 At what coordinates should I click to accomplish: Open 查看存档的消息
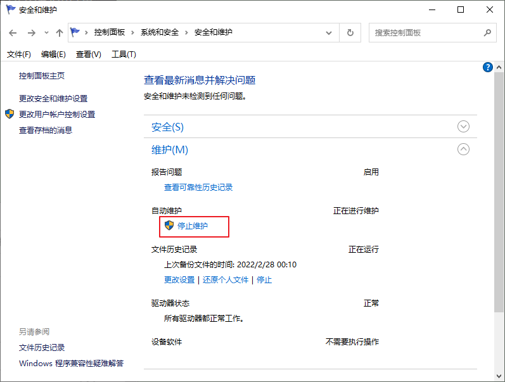click(46, 131)
